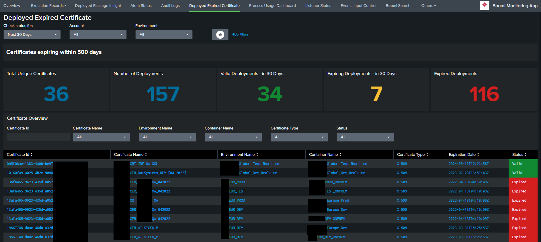Open the Status filter dropdown
This screenshot has height=242, width=541.
[x=365, y=137]
